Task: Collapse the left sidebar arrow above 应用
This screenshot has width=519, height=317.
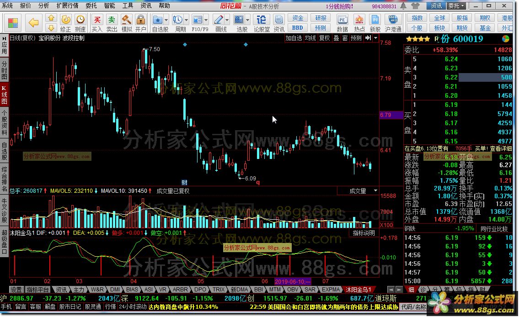Action: pos(4,39)
